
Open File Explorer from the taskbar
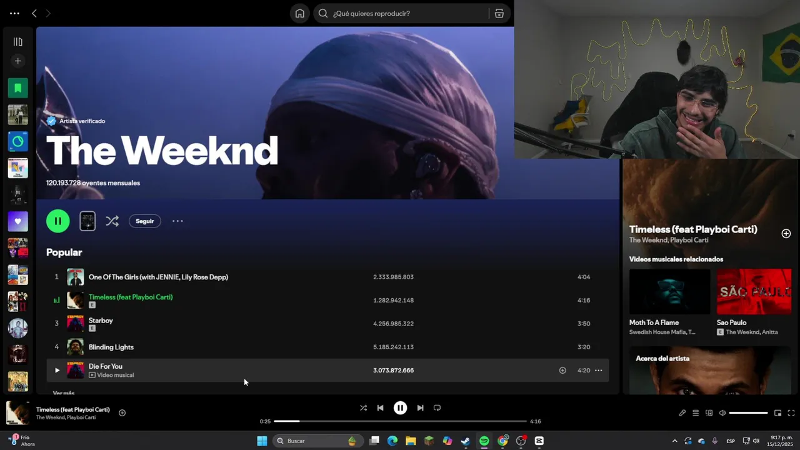(x=411, y=441)
